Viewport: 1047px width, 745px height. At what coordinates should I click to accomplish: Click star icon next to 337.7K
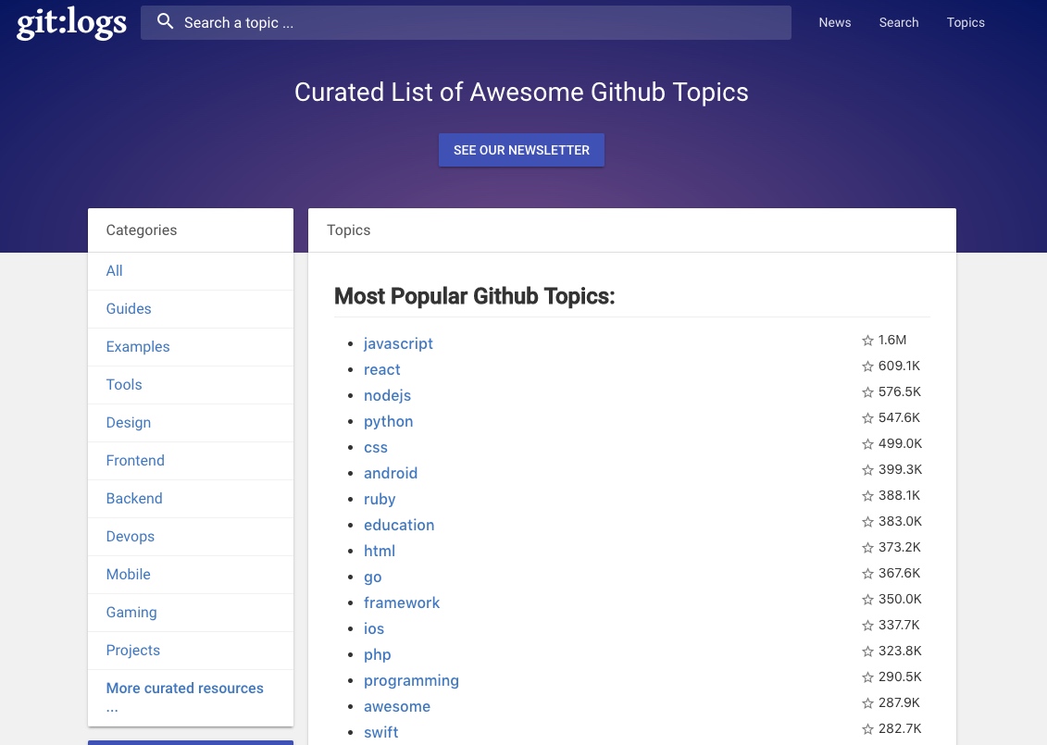868,626
